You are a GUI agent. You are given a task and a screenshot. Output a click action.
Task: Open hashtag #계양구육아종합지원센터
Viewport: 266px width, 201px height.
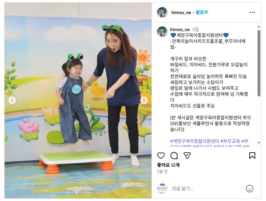(195, 141)
